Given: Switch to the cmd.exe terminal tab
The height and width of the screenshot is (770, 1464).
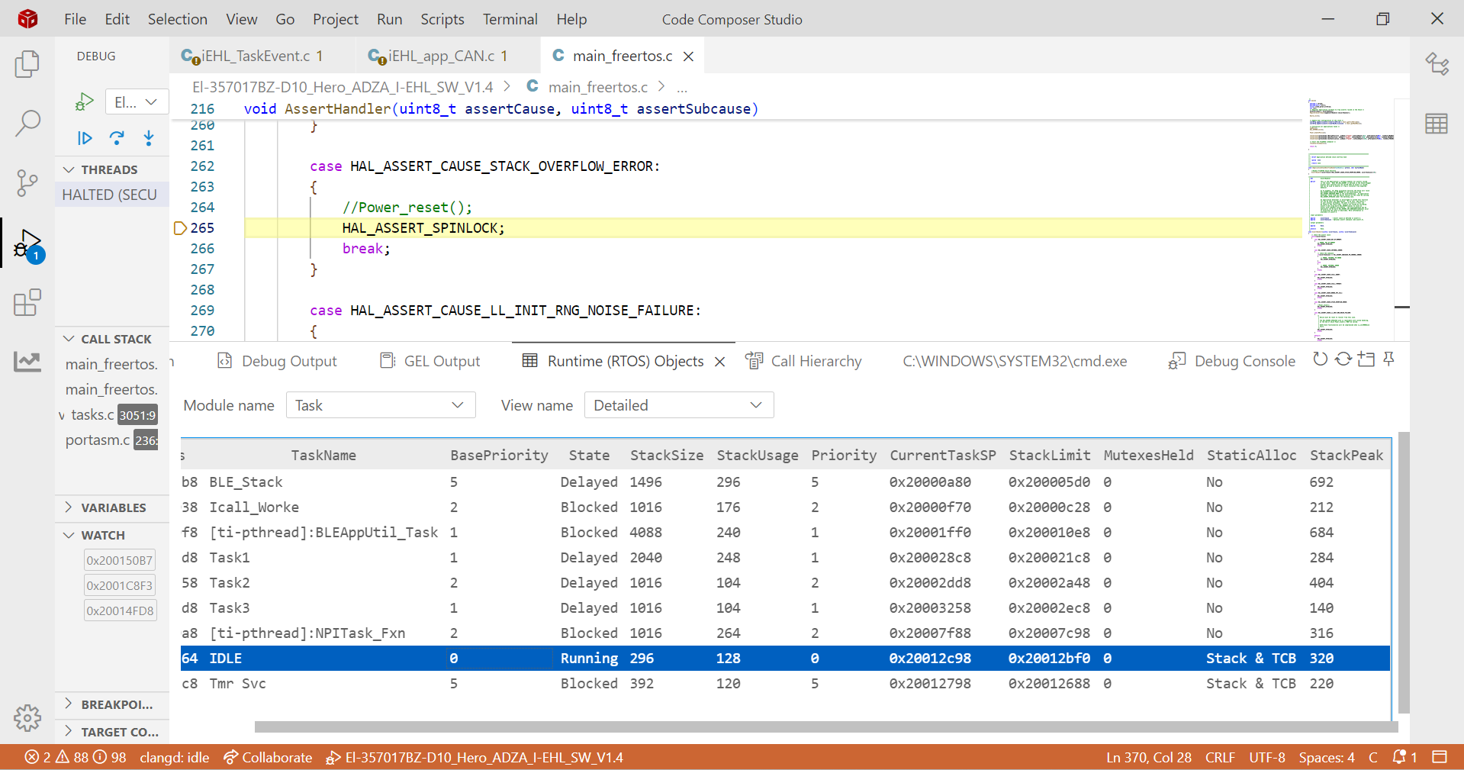Looking at the screenshot, I should 1015,361.
